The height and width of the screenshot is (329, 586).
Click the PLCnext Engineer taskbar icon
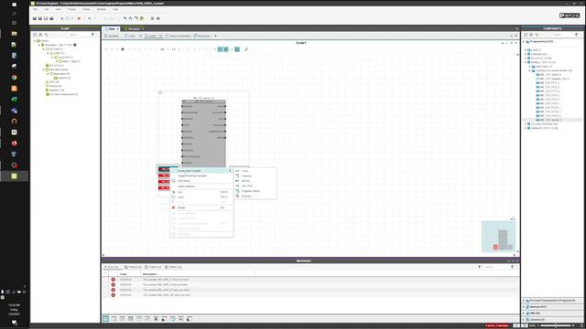pyautogui.click(x=15, y=176)
